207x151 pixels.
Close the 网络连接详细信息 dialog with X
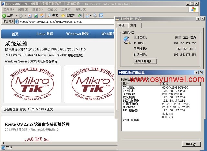pyautogui.click(x=201, y=72)
